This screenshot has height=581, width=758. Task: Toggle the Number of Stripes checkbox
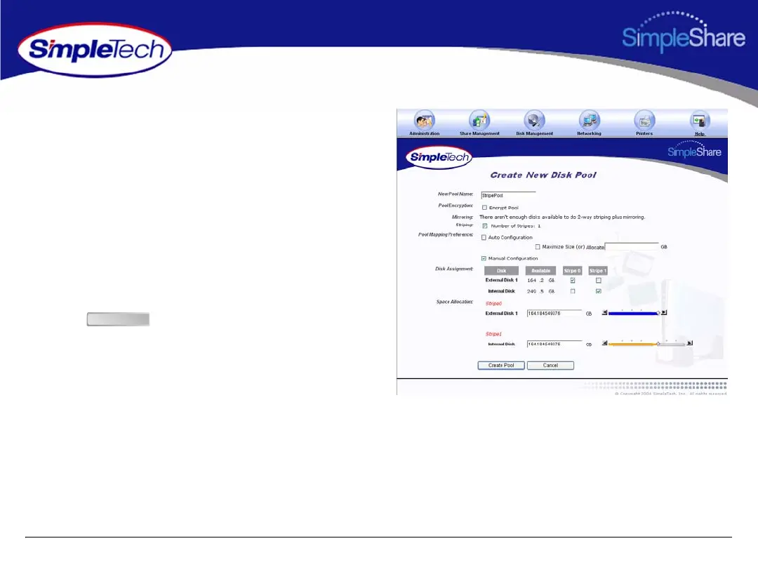tap(485, 226)
